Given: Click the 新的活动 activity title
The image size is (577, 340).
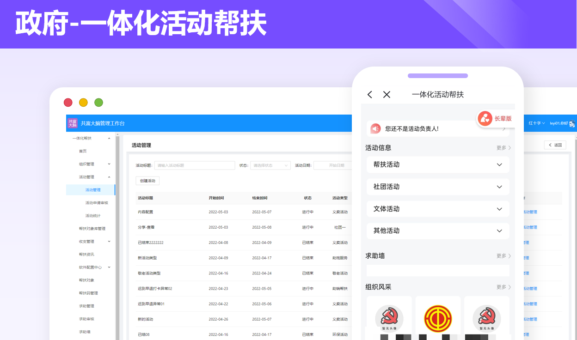Looking at the screenshot, I should (145, 319).
